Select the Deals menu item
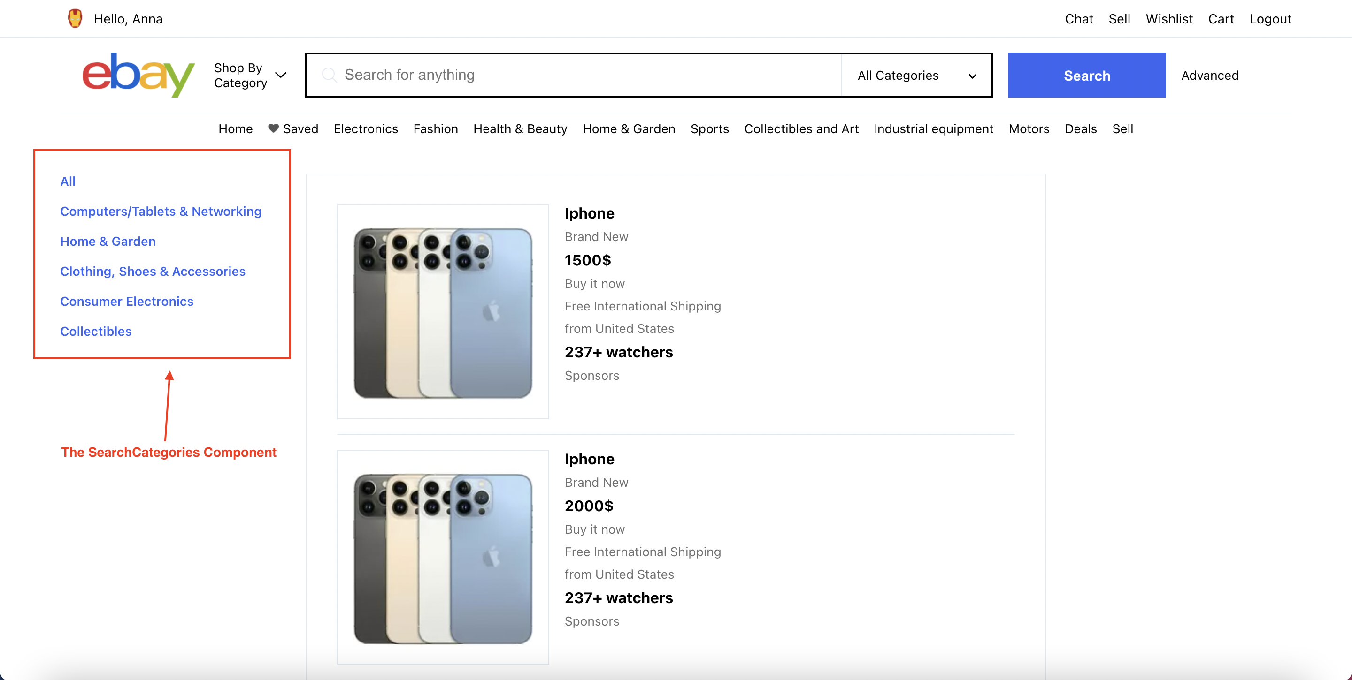 (1080, 128)
